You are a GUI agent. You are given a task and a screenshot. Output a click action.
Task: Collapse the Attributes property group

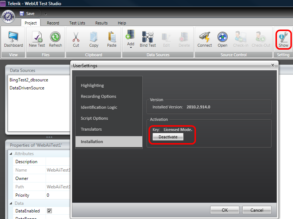[11, 154]
